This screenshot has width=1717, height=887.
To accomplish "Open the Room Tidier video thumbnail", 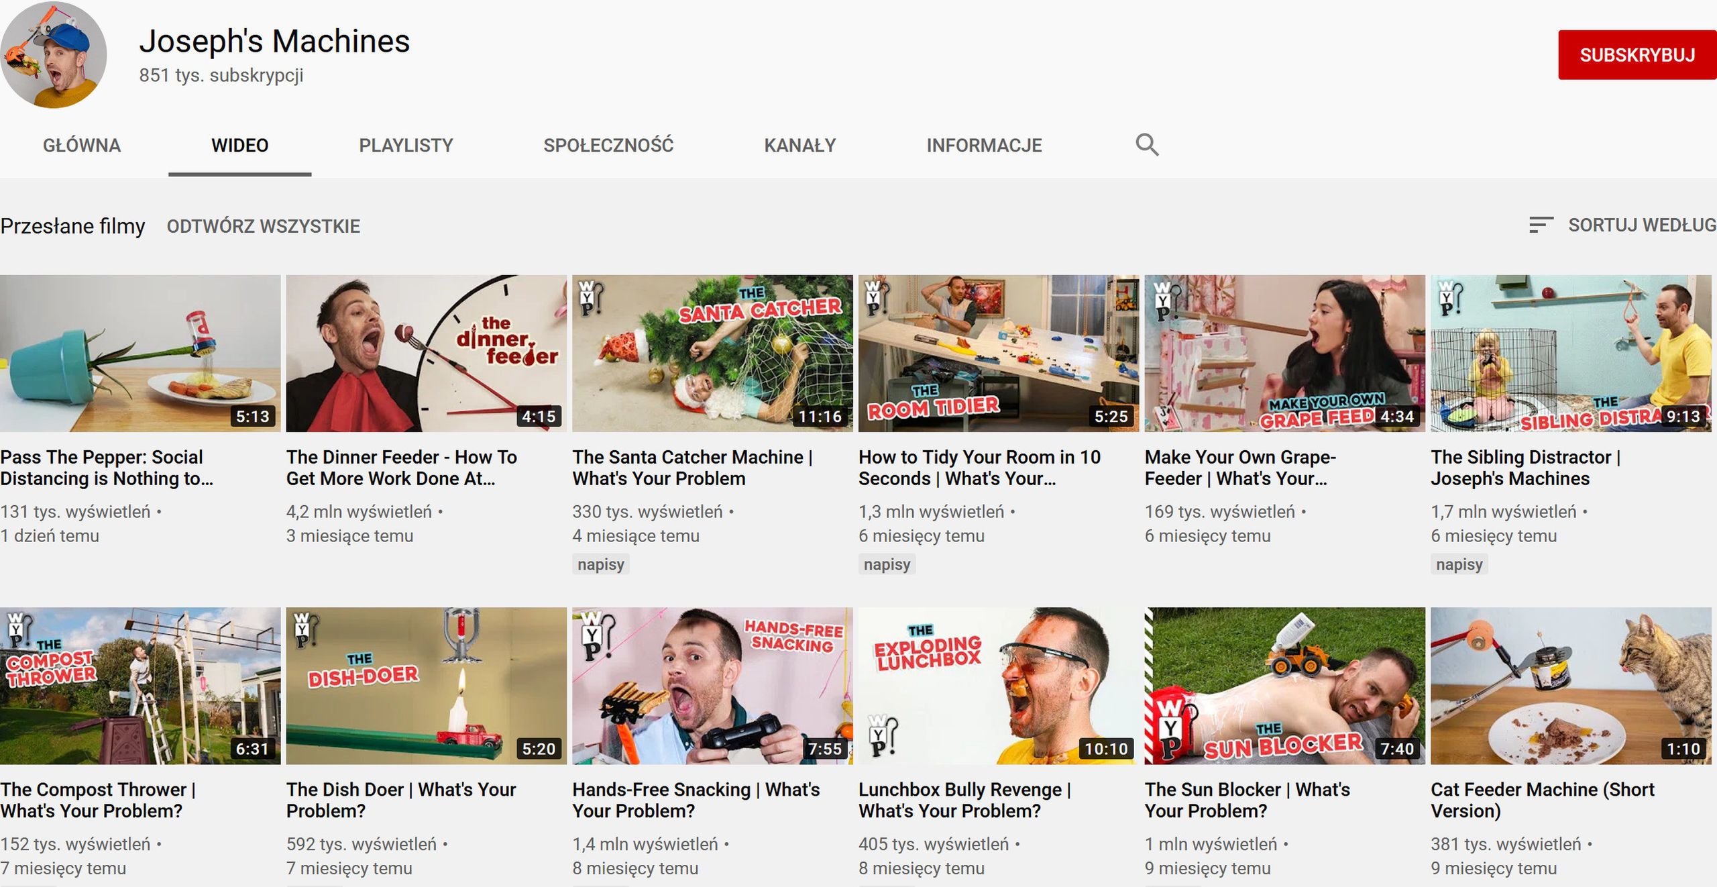I will tap(999, 353).
